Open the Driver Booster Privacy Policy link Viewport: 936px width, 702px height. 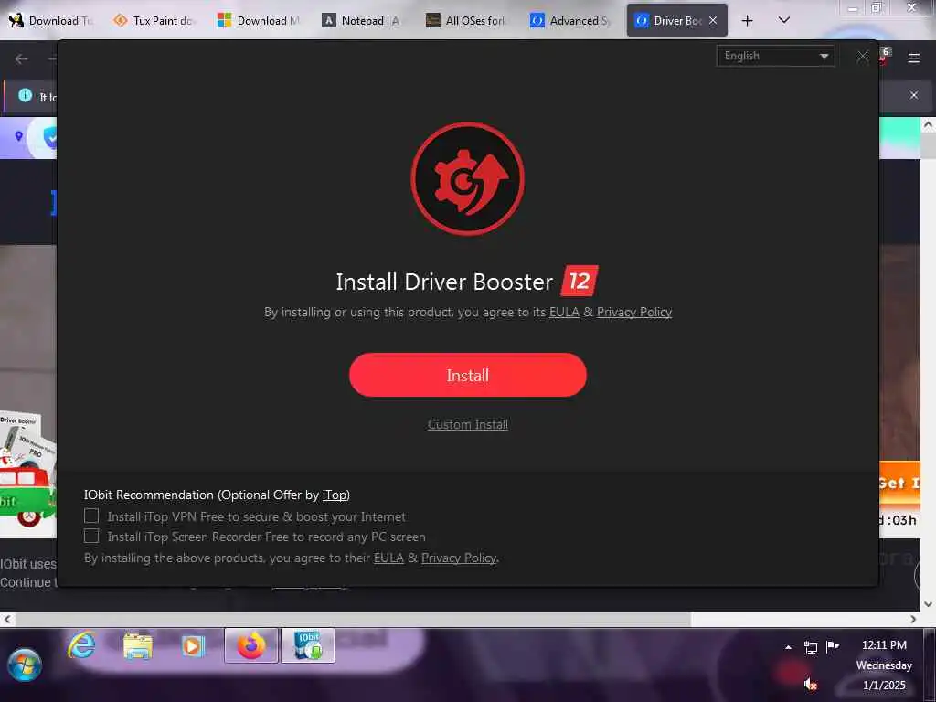pos(634,313)
